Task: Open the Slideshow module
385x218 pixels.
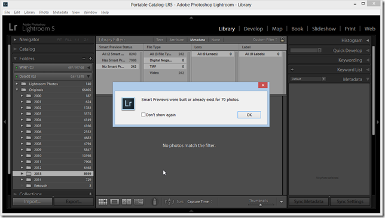Action: pos(324,29)
